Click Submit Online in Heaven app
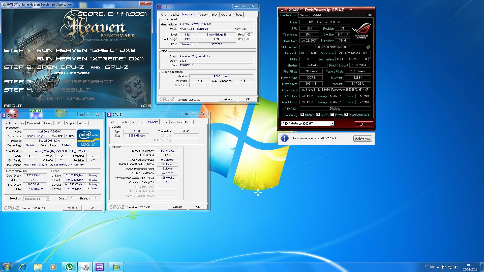Image resolution: width=484 pixels, height=272 pixels. point(66,98)
